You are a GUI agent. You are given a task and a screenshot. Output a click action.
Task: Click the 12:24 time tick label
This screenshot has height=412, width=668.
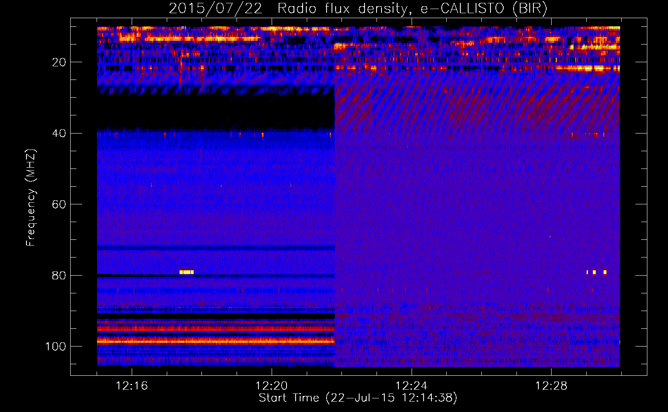(411, 386)
